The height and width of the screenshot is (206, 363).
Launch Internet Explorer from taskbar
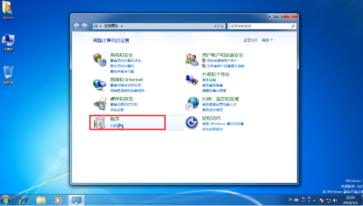pos(23,200)
